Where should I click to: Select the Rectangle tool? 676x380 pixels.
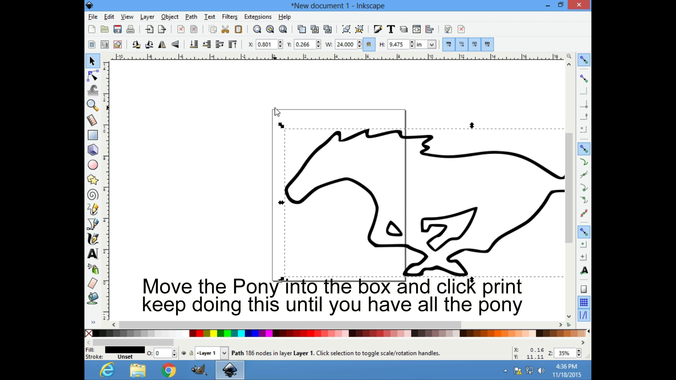click(x=93, y=135)
